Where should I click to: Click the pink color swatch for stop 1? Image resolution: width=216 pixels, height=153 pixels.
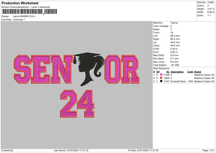161,75
